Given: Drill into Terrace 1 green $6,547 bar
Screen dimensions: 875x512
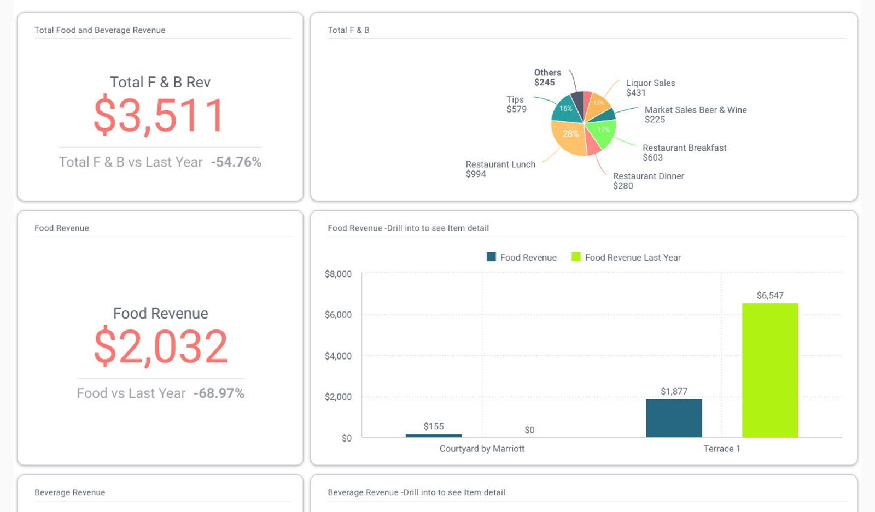Looking at the screenshot, I should (x=770, y=370).
